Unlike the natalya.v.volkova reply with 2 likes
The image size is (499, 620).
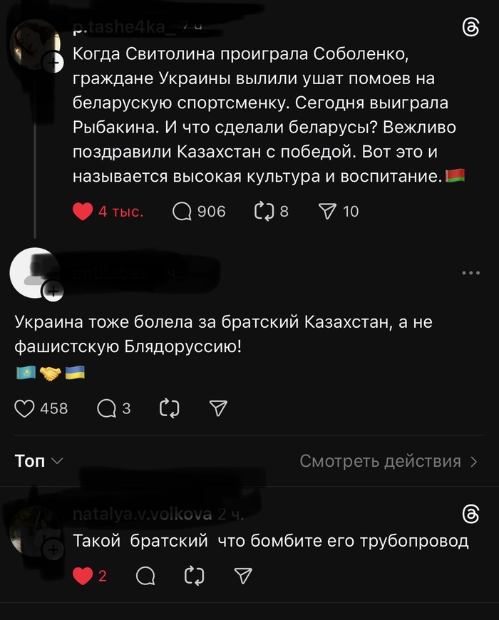pyautogui.click(x=83, y=576)
